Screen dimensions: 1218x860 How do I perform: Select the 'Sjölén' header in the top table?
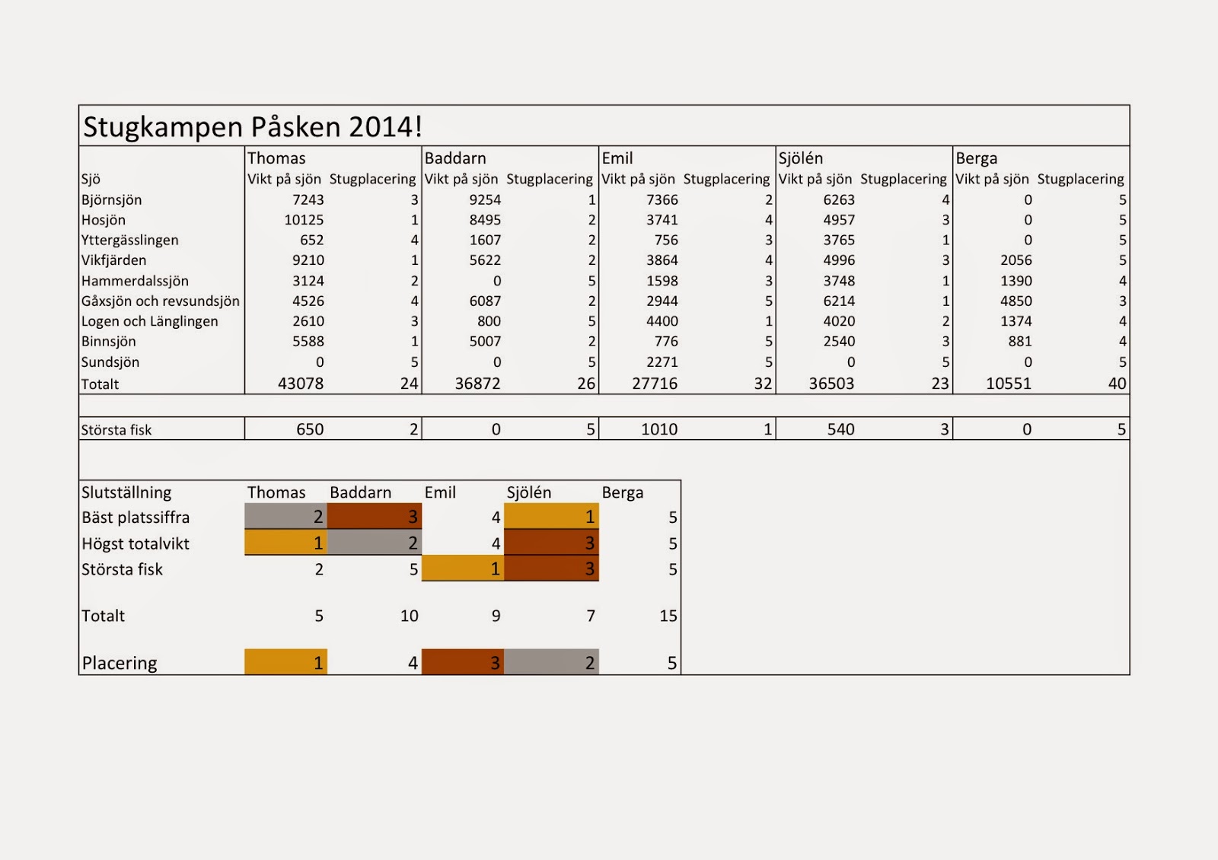(x=801, y=158)
